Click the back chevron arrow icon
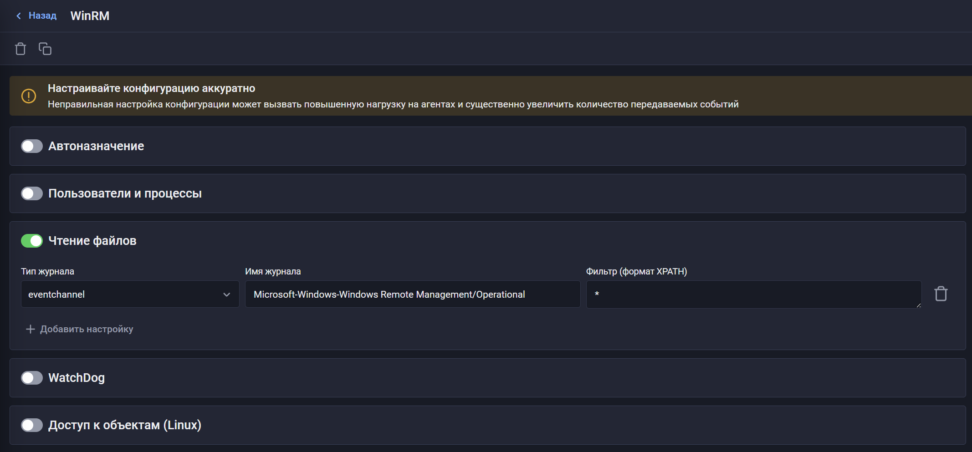Viewport: 972px width, 452px height. (19, 16)
